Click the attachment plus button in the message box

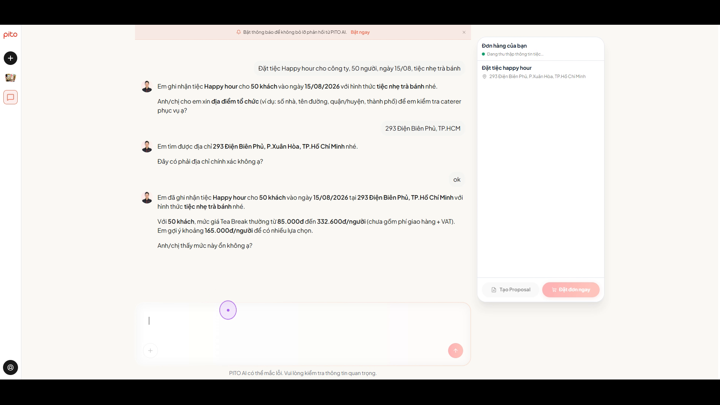(x=150, y=351)
